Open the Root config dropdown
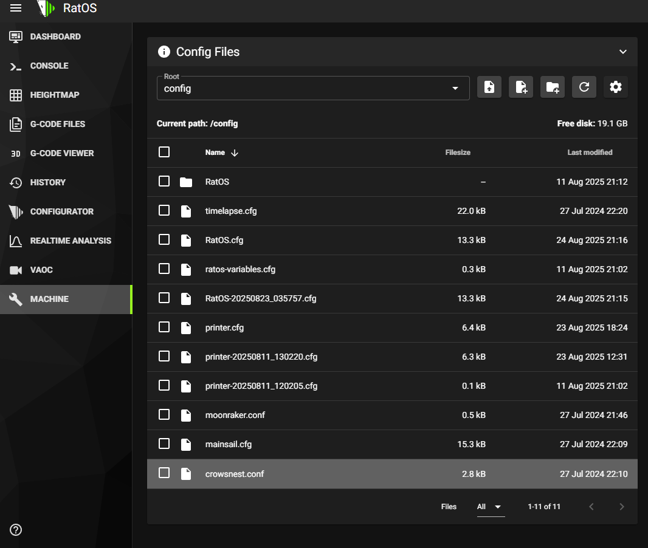The width and height of the screenshot is (648, 548). 313,88
